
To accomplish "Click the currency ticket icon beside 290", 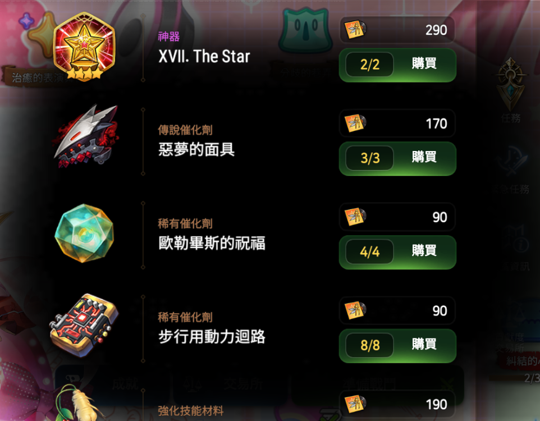I will (355, 30).
